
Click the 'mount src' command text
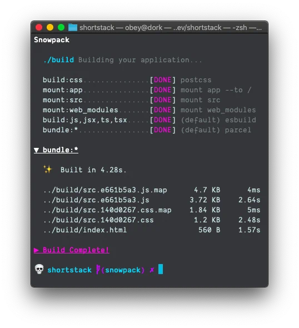pos(200,100)
